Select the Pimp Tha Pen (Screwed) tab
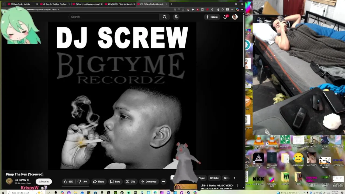Viewport: 345px width, 194px height. click(x=152, y=4)
